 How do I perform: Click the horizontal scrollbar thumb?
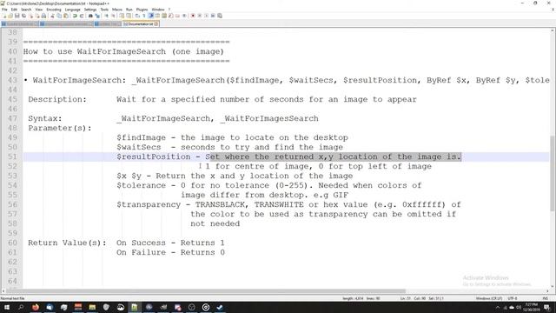point(206,291)
